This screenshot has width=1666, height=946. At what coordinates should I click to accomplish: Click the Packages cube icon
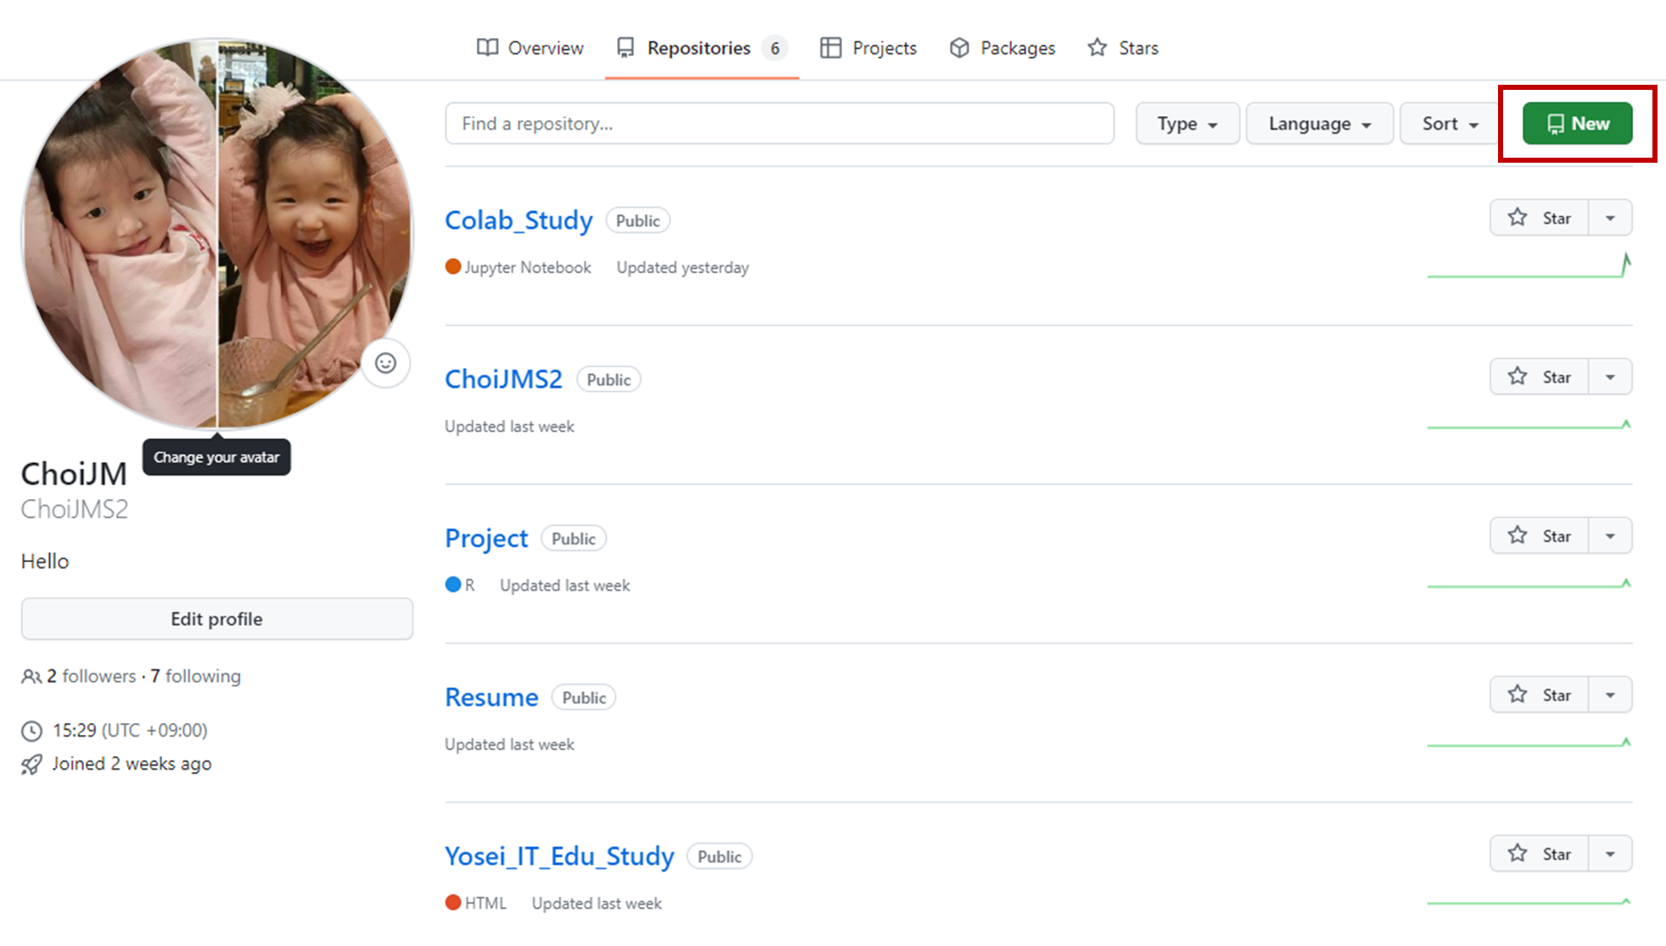pyautogui.click(x=959, y=48)
